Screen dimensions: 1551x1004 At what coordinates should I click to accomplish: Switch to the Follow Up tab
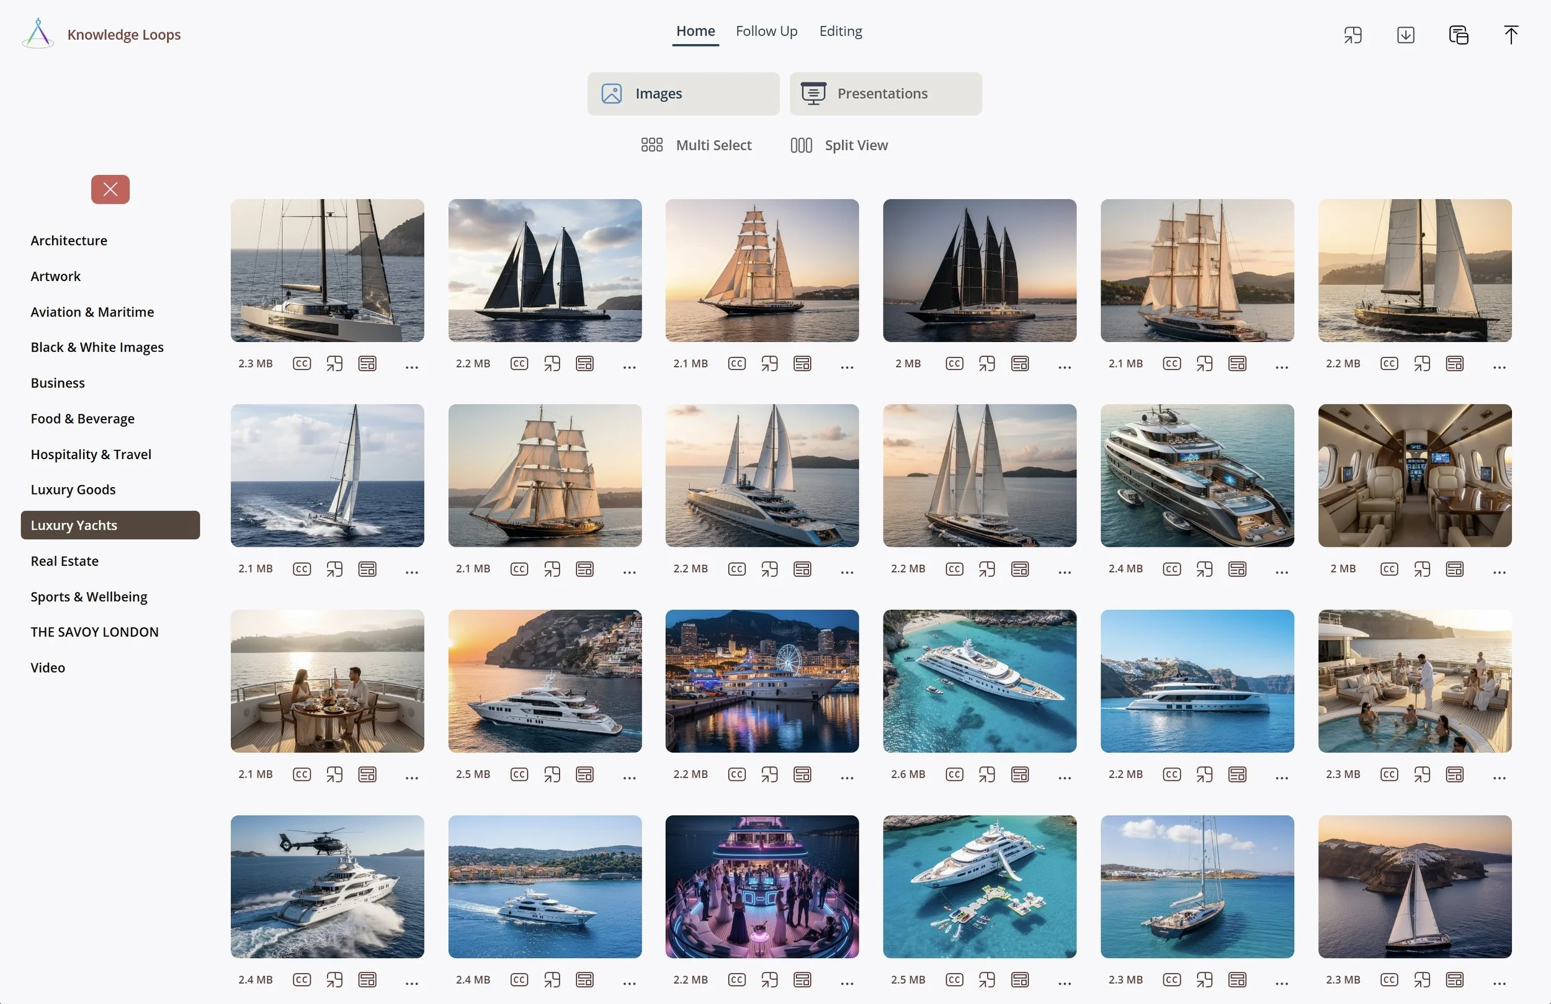click(766, 31)
